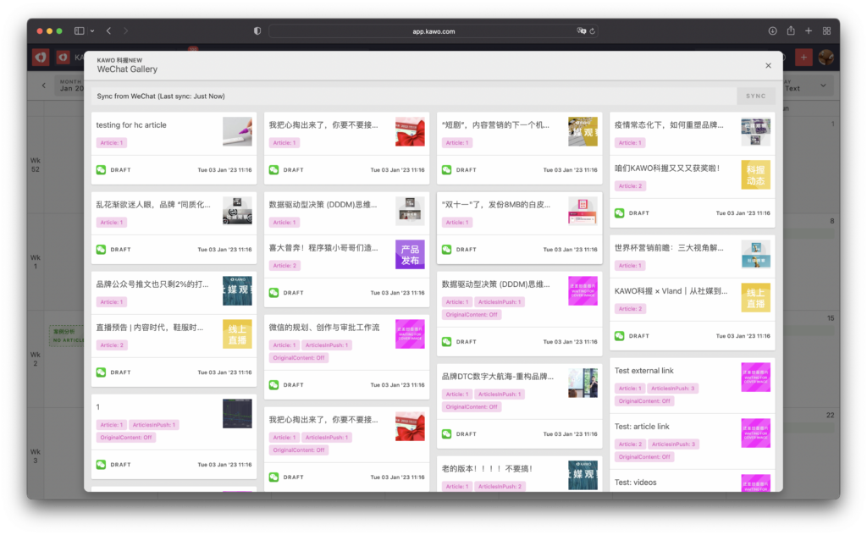Screen dimensions: 867x535
Task: Click '线上直播' thumbnail beside KAWO科握 × Vland
Action: point(755,297)
